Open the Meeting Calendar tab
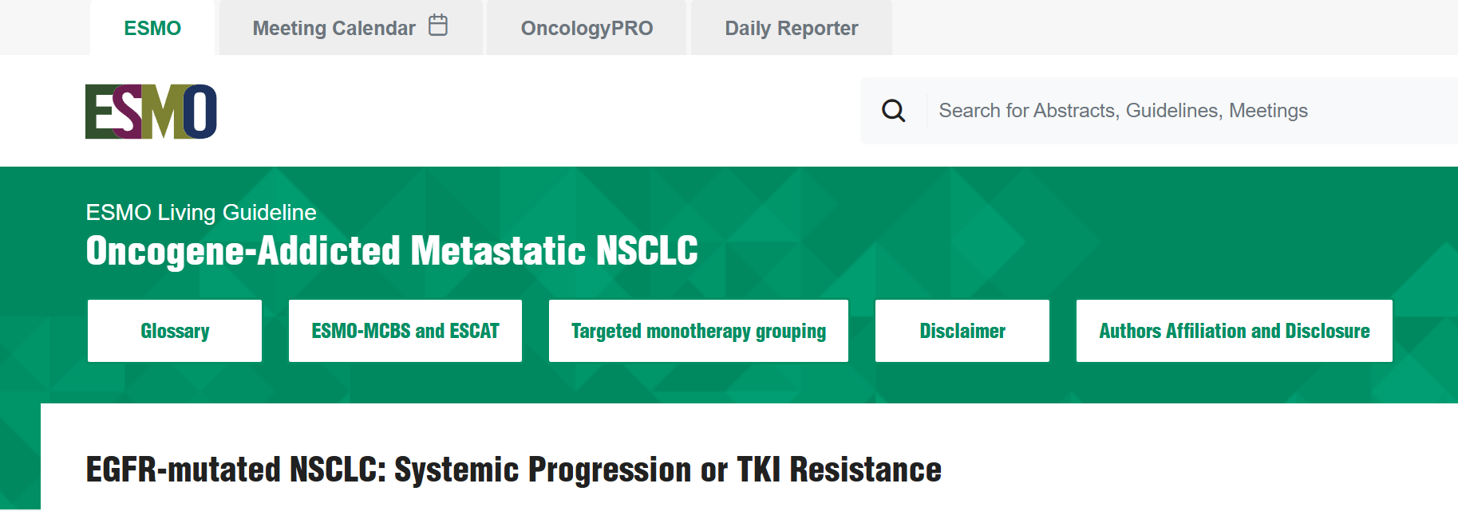Screen dimensions: 1458x511 click(350, 28)
